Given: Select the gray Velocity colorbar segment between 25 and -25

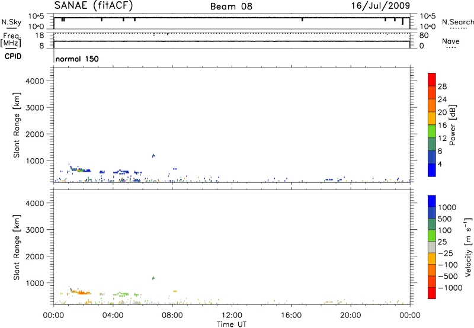Looking at the screenshot, I should click(432, 247).
